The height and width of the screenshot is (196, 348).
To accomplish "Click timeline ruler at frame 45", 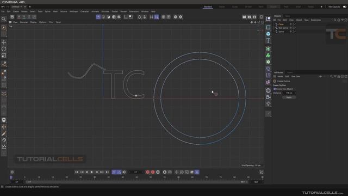I will 136,177.
